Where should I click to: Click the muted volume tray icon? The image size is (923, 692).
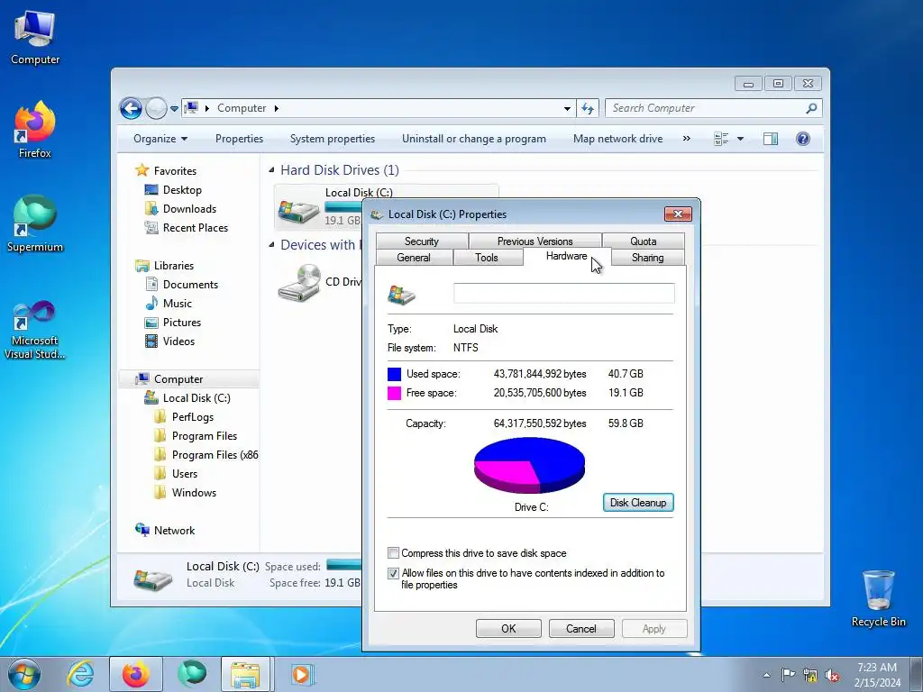coord(832,675)
